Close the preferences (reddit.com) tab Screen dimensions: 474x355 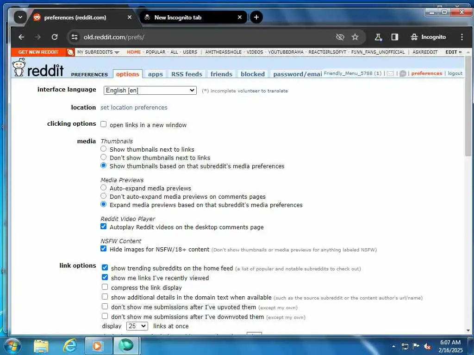point(130,17)
